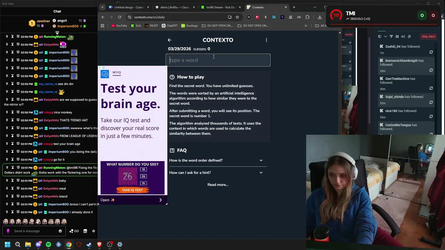Toggle alert sound speaker icon
This screenshot has width=445, height=250.
point(403,36)
